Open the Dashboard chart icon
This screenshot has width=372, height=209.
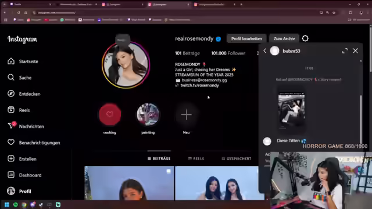click(x=11, y=175)
